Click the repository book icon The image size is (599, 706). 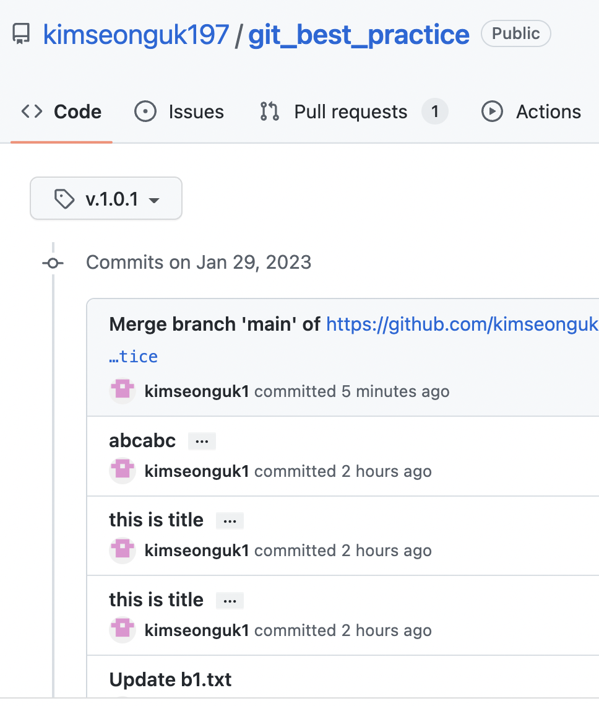click(21, 34)
